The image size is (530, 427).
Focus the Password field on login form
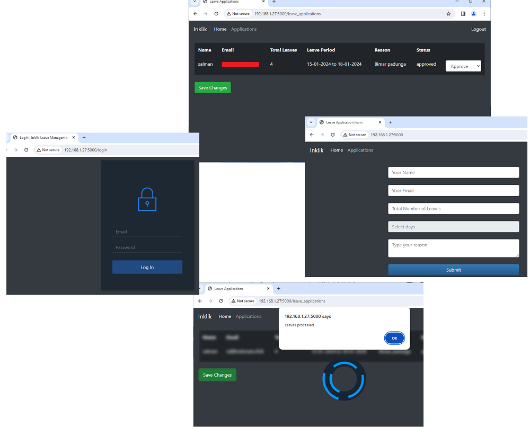pos(147,247)
